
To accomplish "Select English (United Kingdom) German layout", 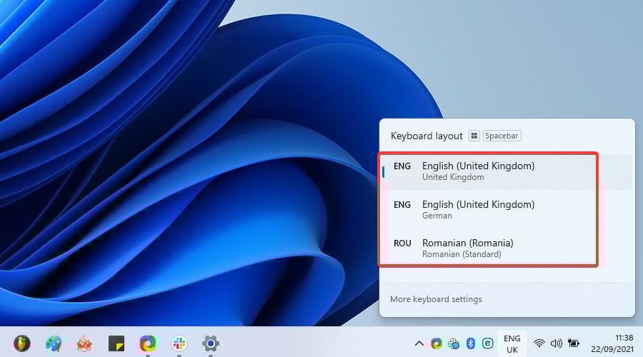I will 507,209.
